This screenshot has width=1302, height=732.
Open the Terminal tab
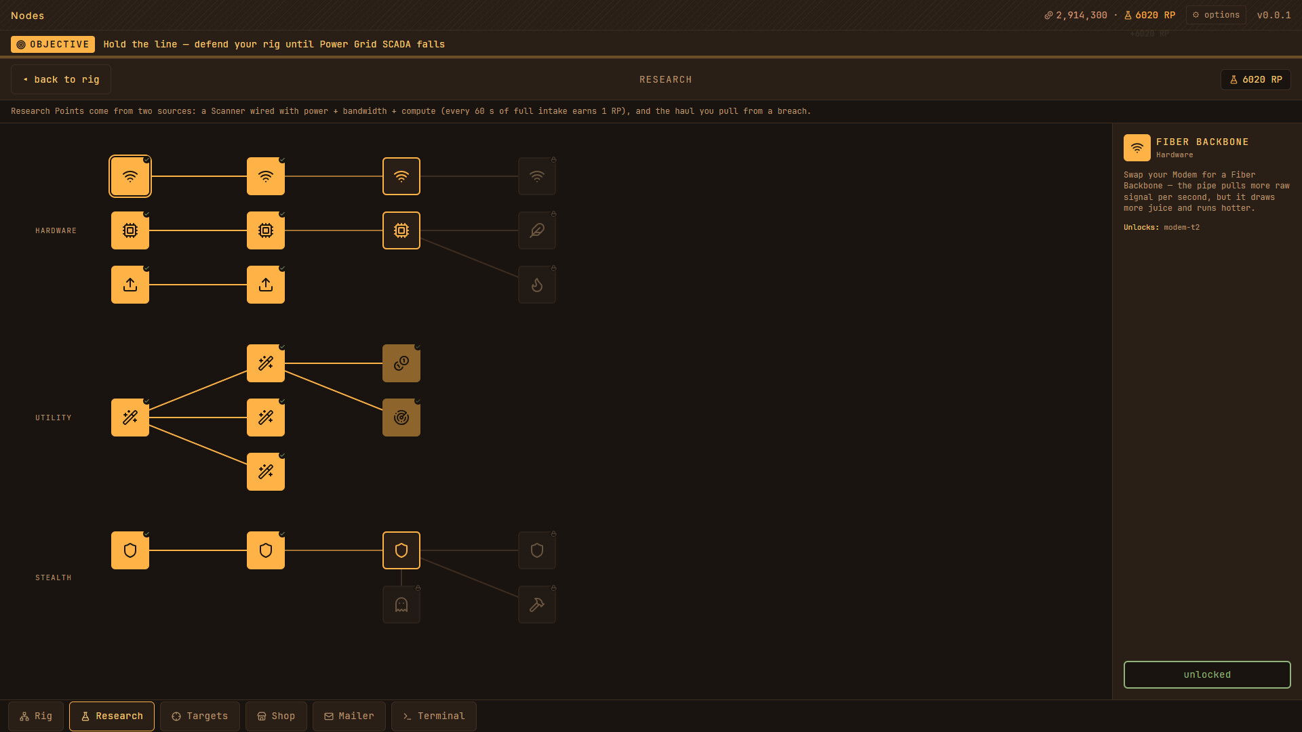coord(434,716)
